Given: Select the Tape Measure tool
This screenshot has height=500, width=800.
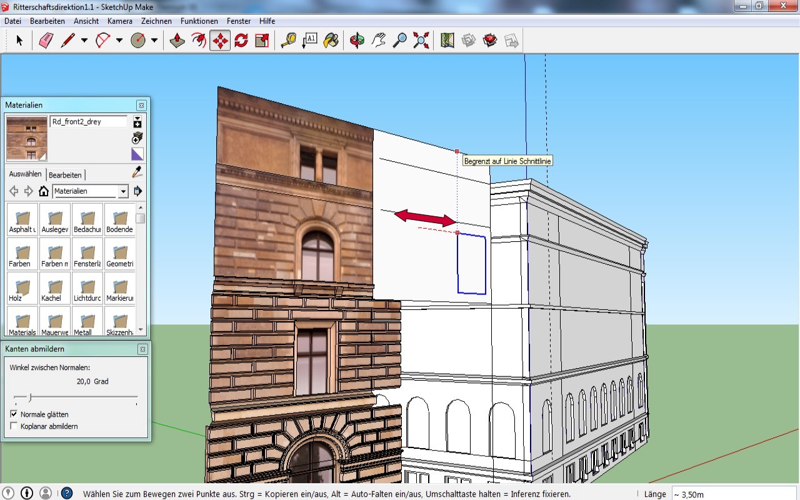Looking at the screenshot, I should (288, 41).
